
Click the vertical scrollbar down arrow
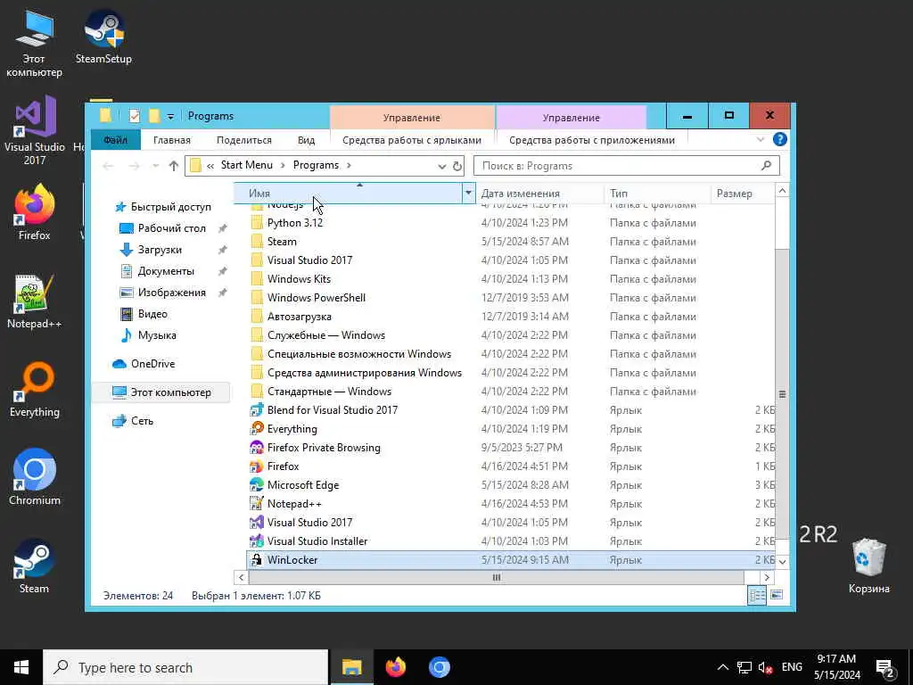click(782, 562)
